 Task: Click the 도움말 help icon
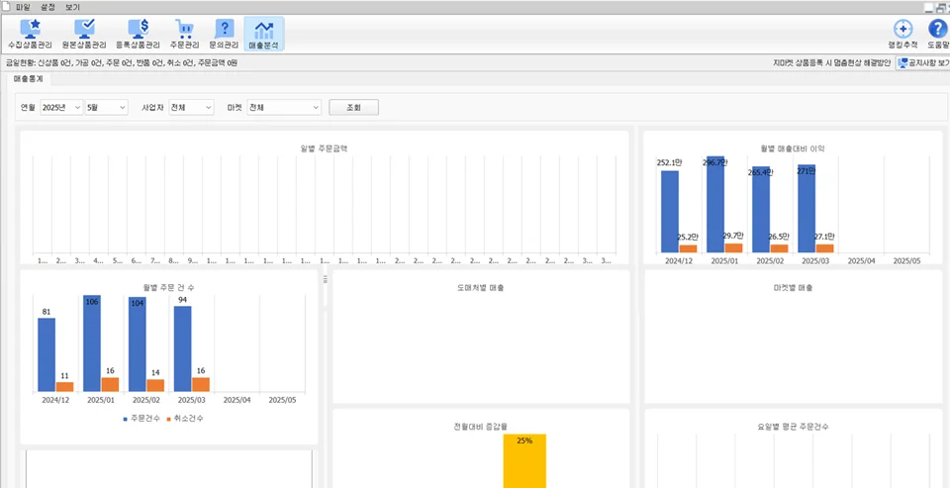pyautogui.click(x=937, y=35)
